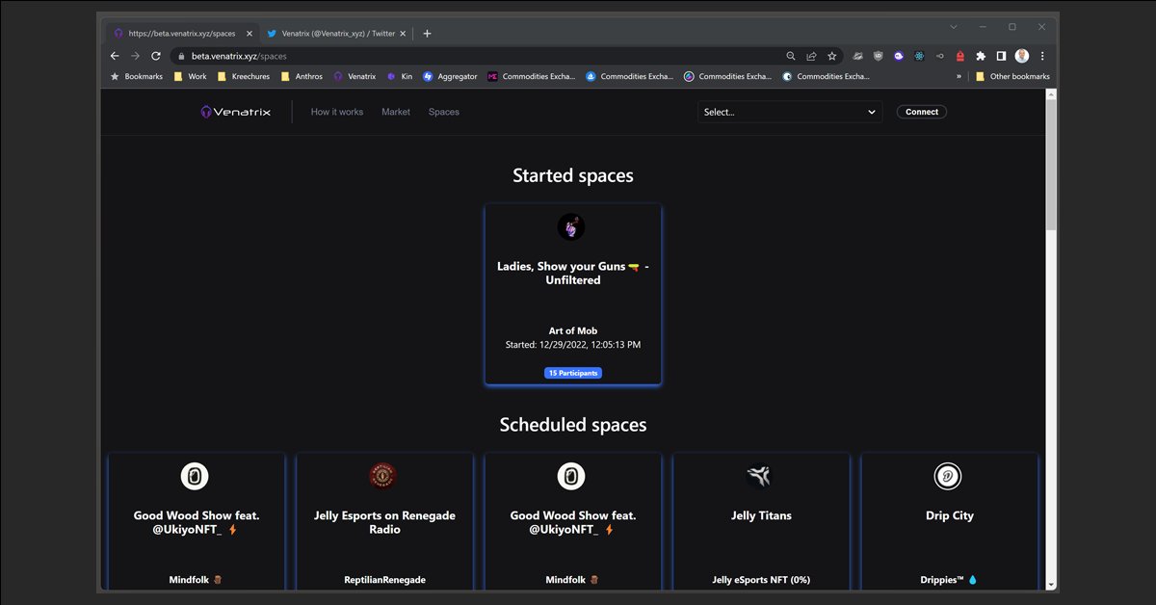Open the Commodities Excha bookmark with ME icon
The image size is (1156, 605).
[532, 76]
